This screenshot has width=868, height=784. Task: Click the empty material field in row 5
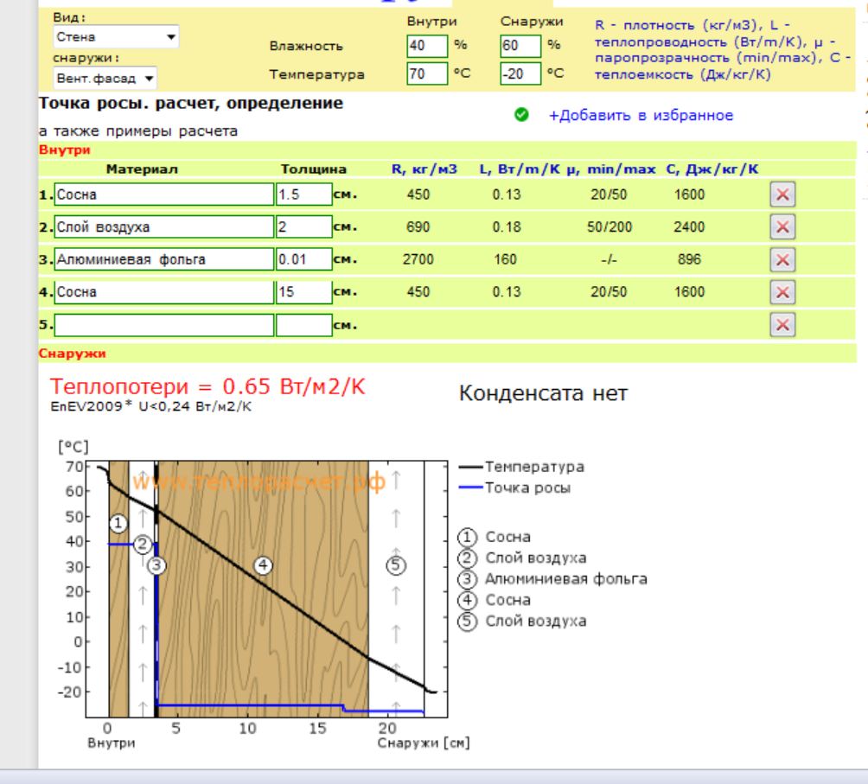point(163,325)
